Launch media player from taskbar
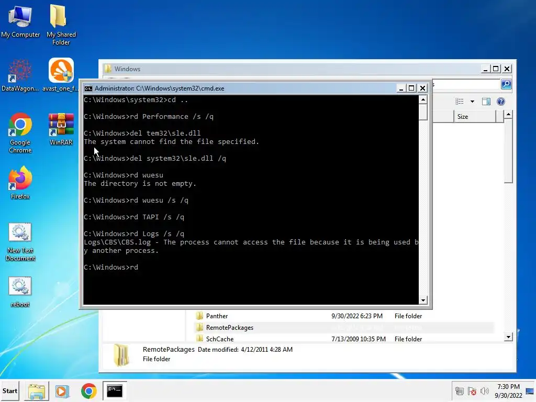 pyautogui.click(x=63, y=391)
